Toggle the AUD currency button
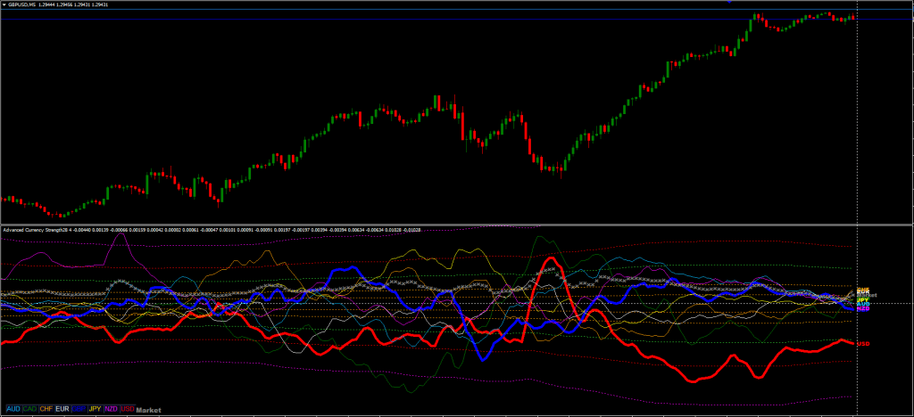914x417 pixels. point(13,409)
